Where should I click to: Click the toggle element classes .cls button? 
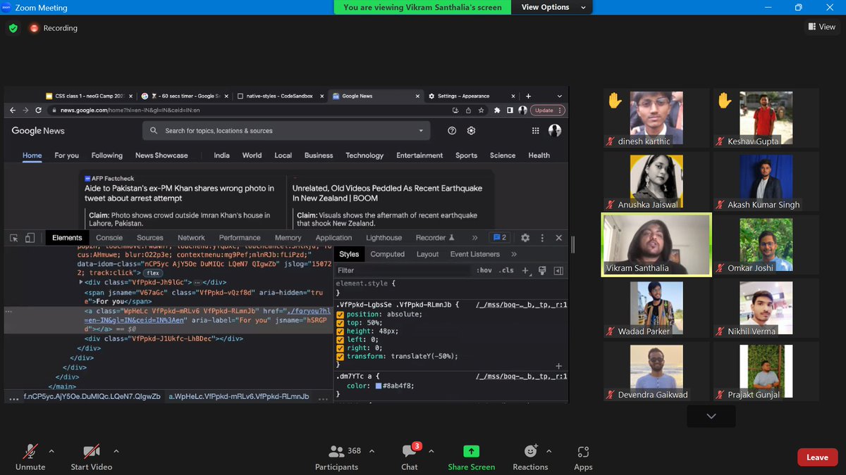pyautogui.click(x=506, y=270)
